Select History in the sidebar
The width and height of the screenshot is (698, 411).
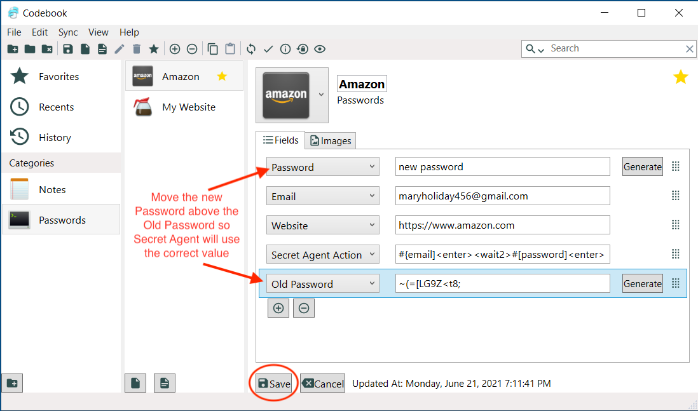point(62,137)
